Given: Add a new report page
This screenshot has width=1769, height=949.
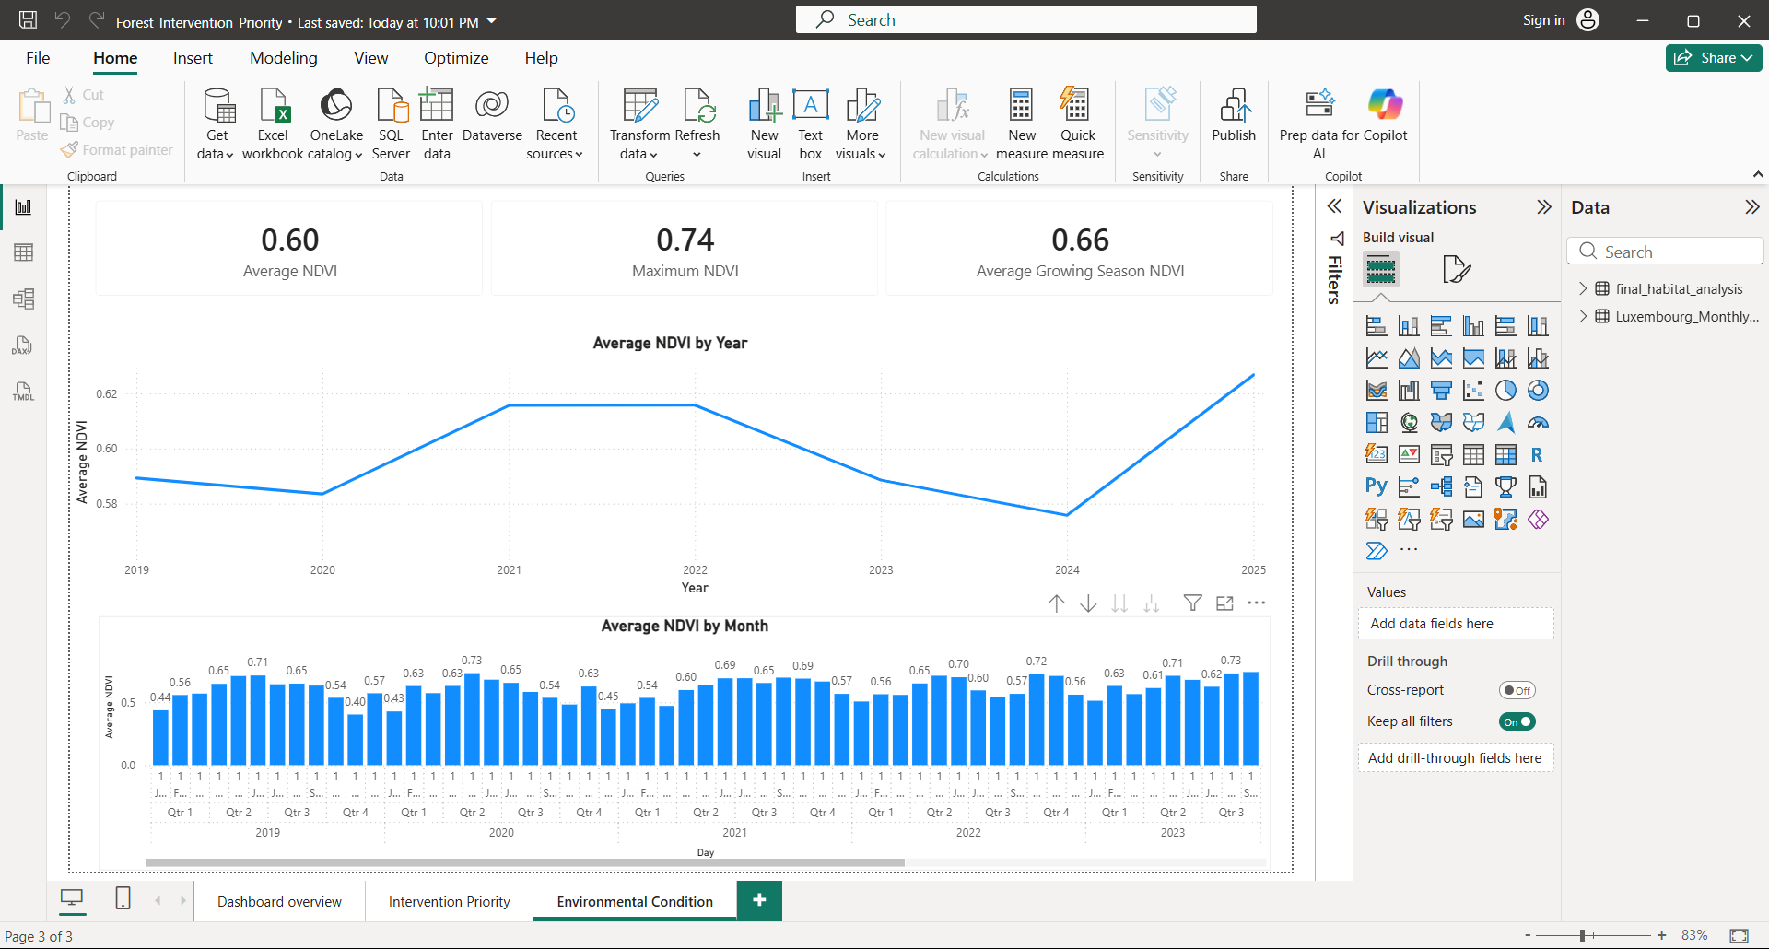Looking at the screenshot, I should click(759, 900).
